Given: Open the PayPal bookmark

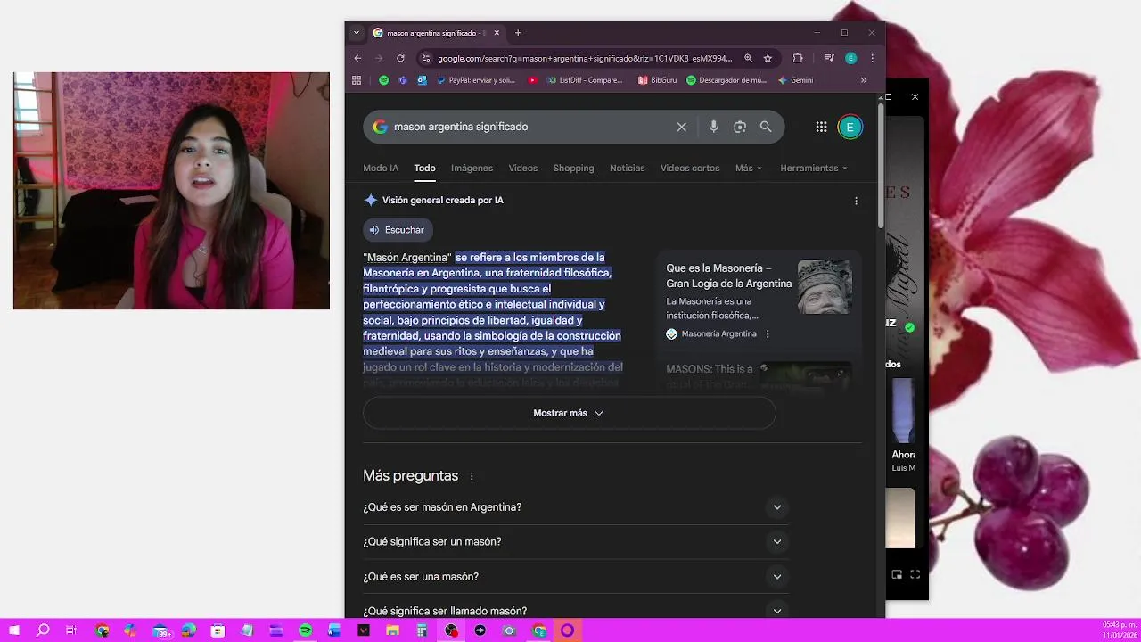Looking at the screenshot, I should (x=476, y=80).
